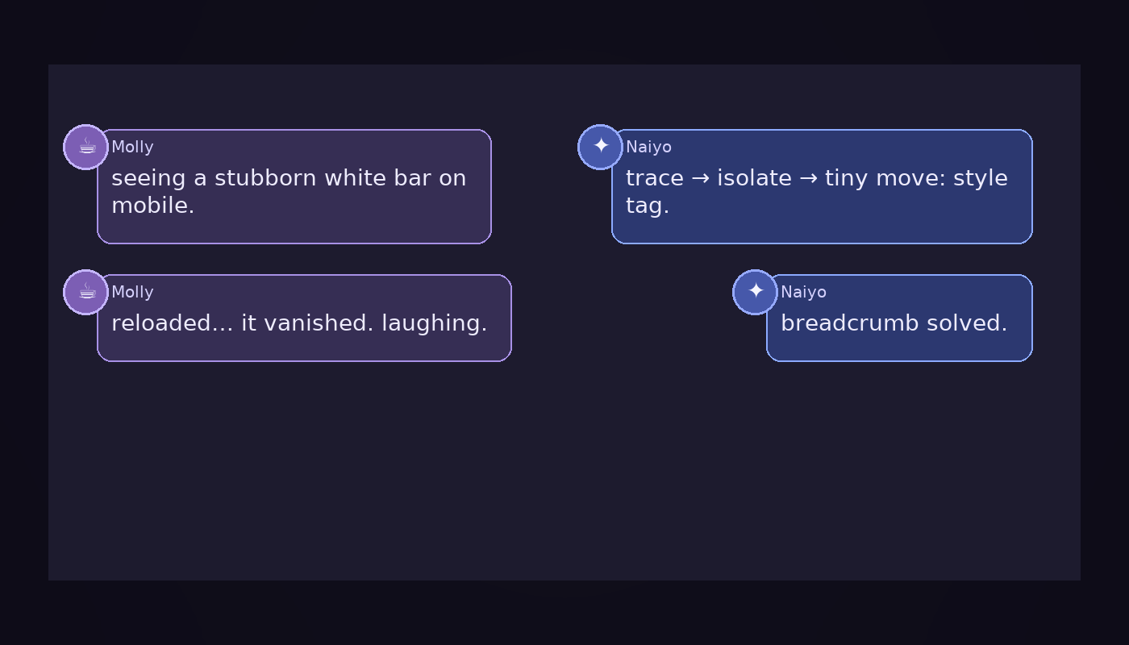Click the empty chat area below the messages

564,476
